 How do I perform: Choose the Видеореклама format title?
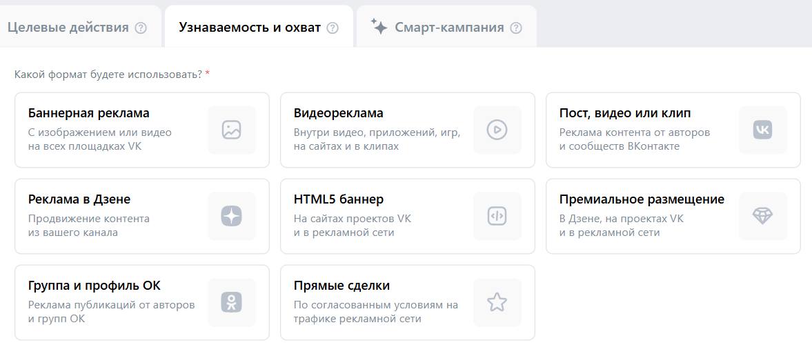pyautogui.click(x=339, y=113)
